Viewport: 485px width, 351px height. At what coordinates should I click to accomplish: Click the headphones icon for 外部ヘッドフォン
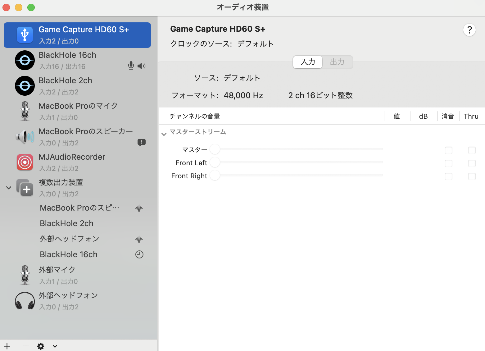tap(25, 301)
